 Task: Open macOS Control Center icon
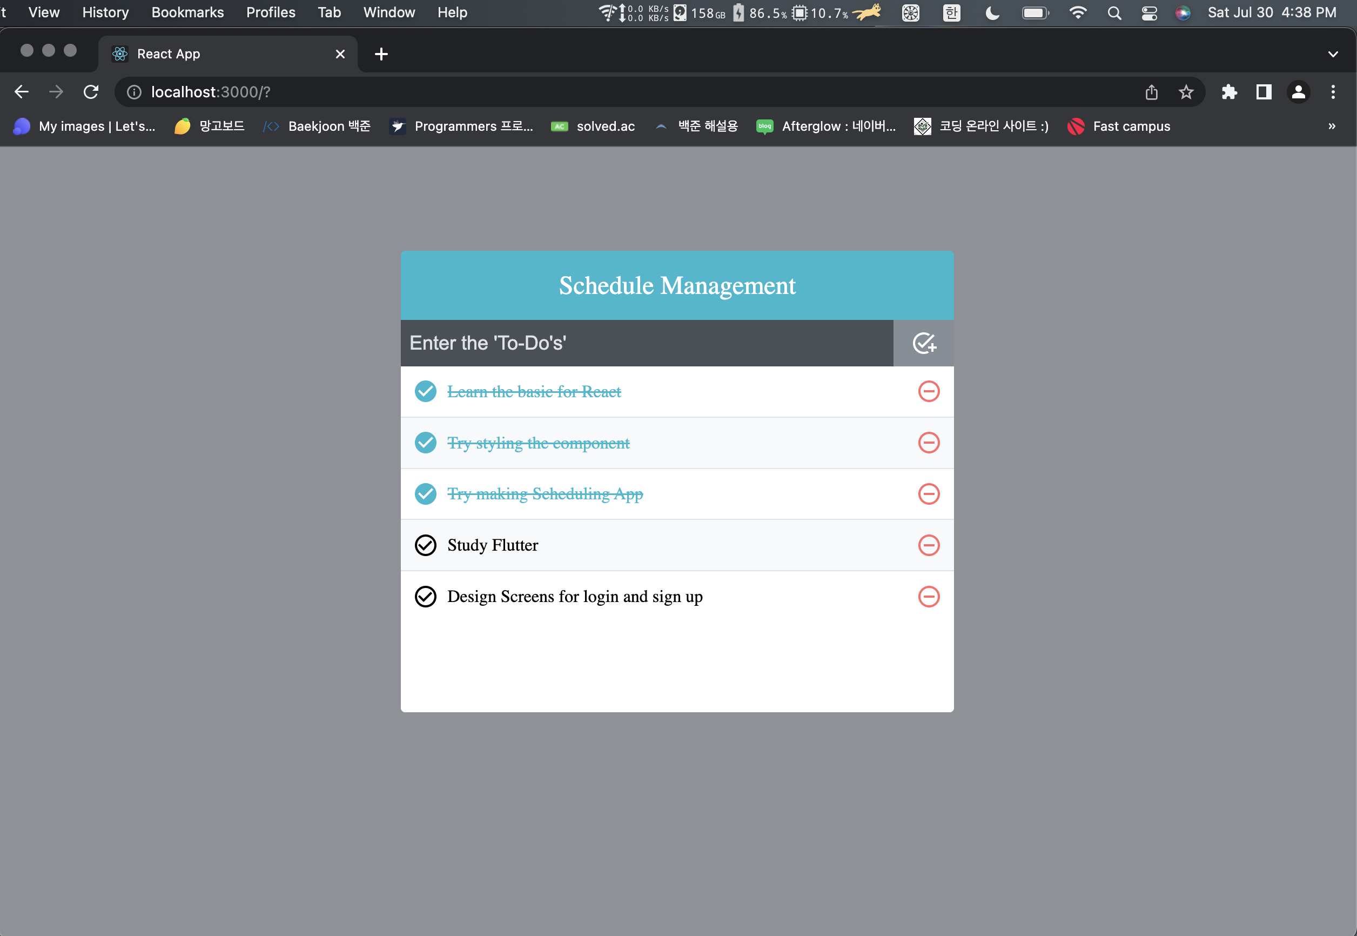click(1149, 12)
